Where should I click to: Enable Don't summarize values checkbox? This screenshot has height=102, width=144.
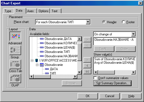95,78
